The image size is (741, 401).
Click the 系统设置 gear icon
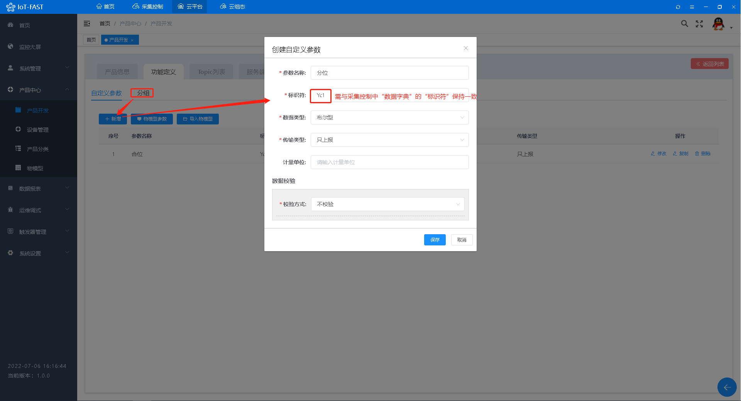10,253
